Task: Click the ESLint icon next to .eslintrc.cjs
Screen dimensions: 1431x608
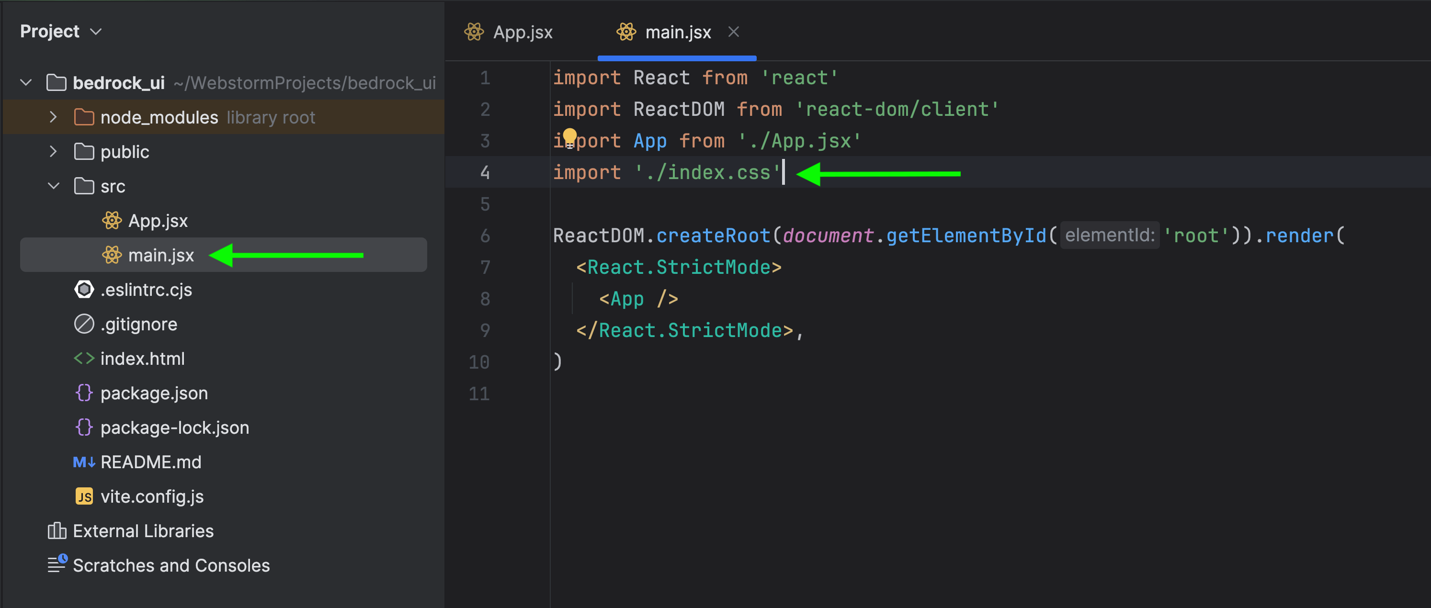Action: tap(84, 290)
